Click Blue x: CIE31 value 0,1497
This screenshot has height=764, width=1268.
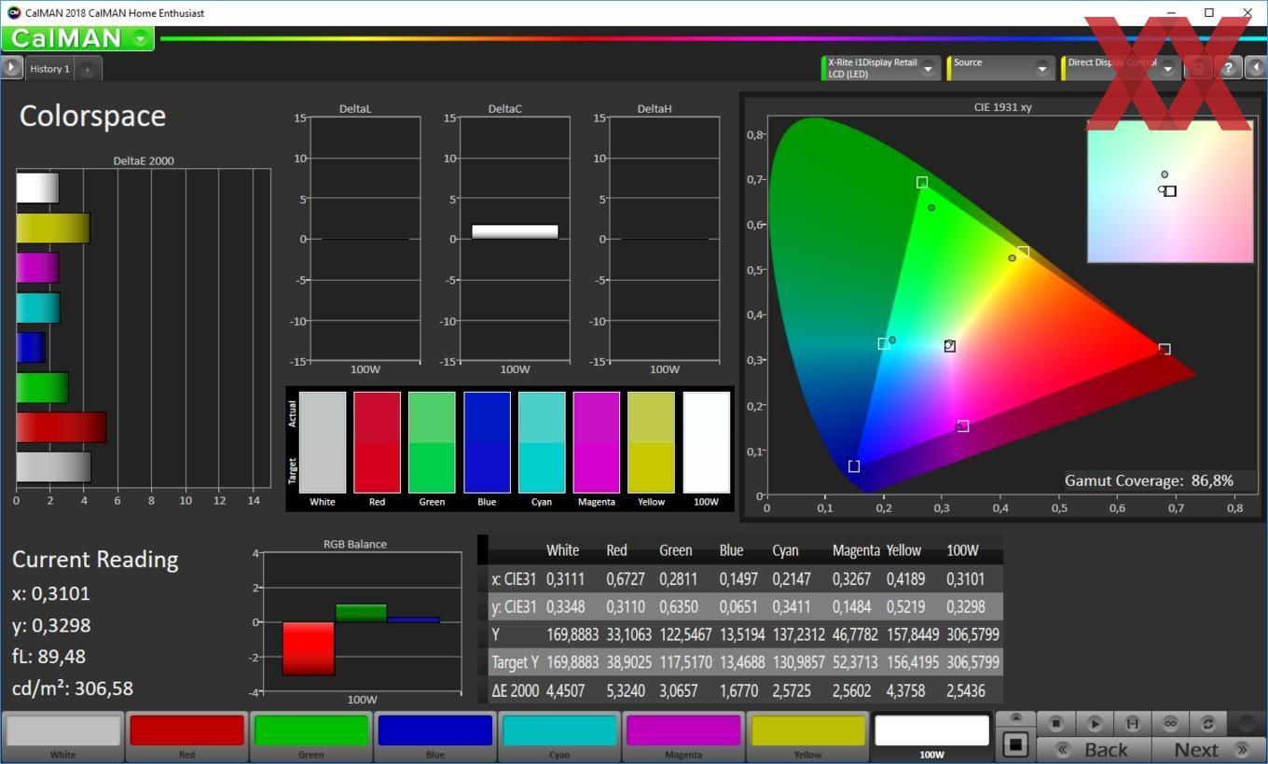pyautogui.click(x=740, y=579)
